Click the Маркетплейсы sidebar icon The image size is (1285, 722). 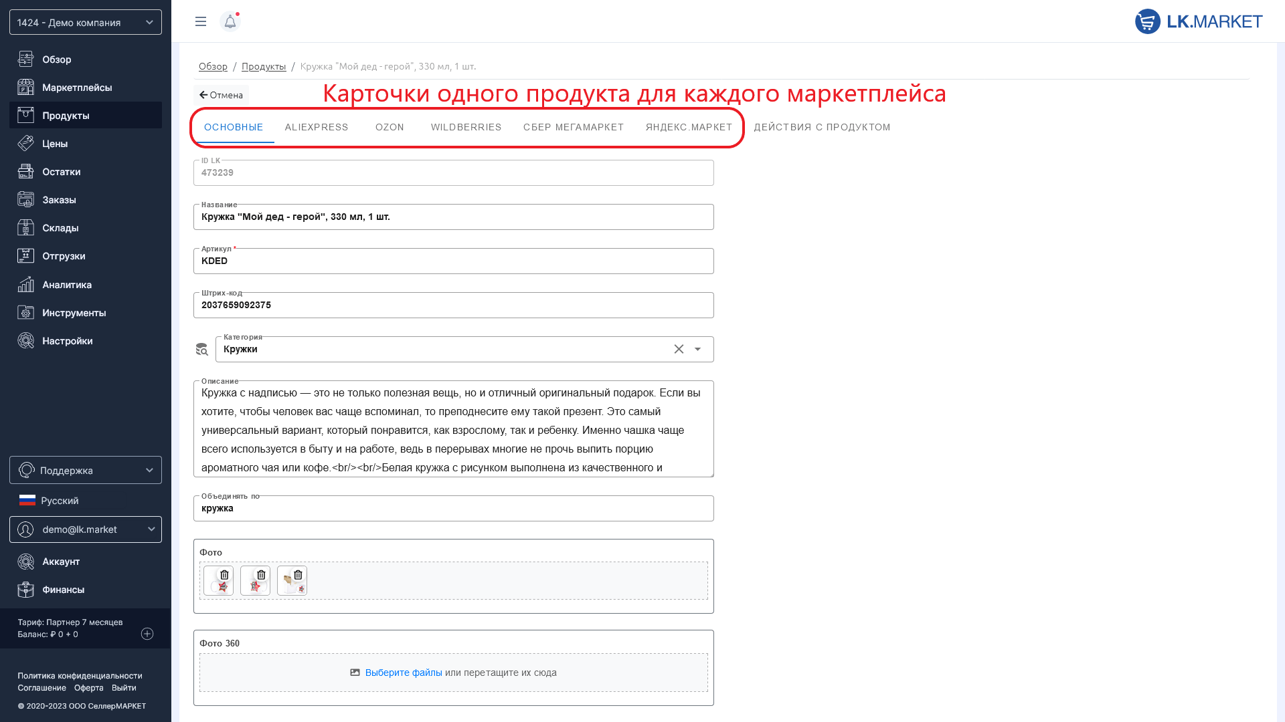[26, 87]
